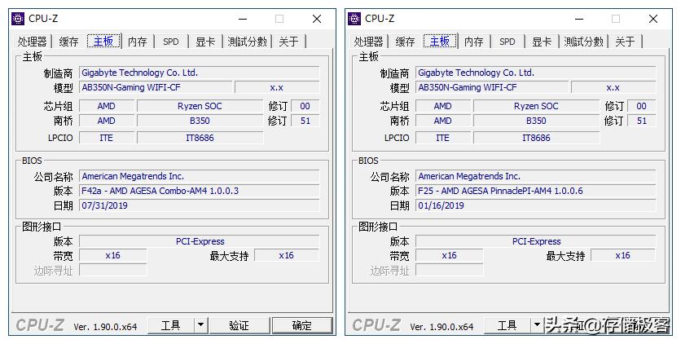Viewport: 681px width, 344px height.
Task: Click model AB350N-Gaming WIFI-CF in right window
Action: [492, 87]
